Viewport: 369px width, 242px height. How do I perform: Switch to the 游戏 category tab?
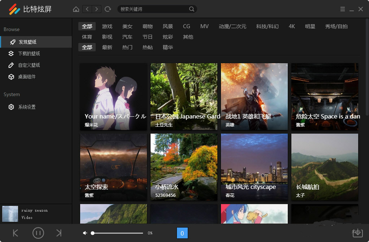[x=107, y=26]
